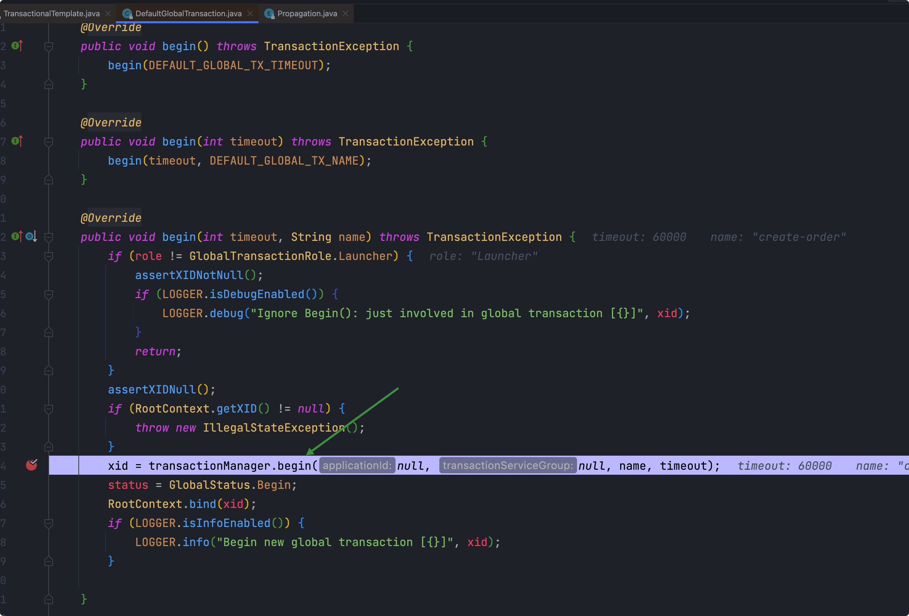Image resolution: width=909 pixels, height=616 pixels.
Task: Fold the role != Launcher if block
Action: click(48, 256)
